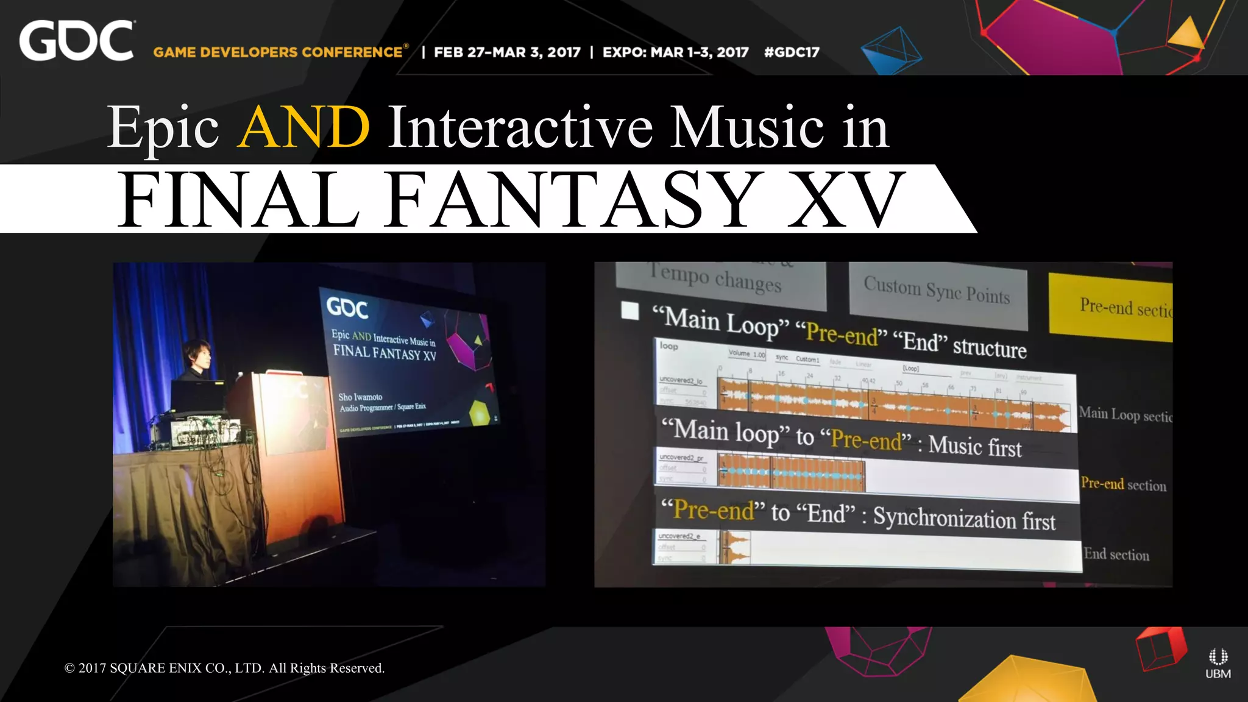Click the "uncovered2_pr" track name
Screen dimensions: 1248x702
click(x=681, y=457)
